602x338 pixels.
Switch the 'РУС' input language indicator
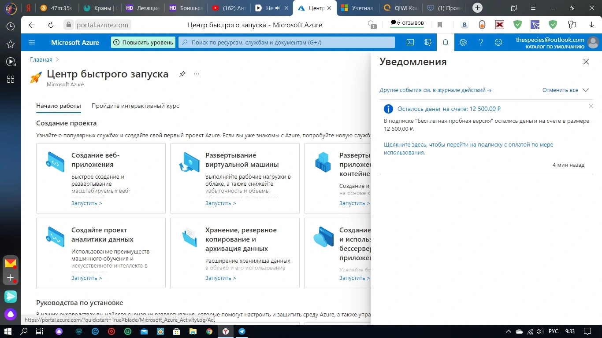click(x=553, y=331)
